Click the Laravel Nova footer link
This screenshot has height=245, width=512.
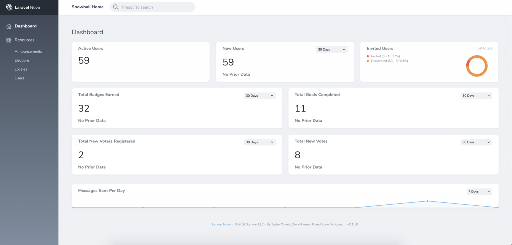coord(221,224)
